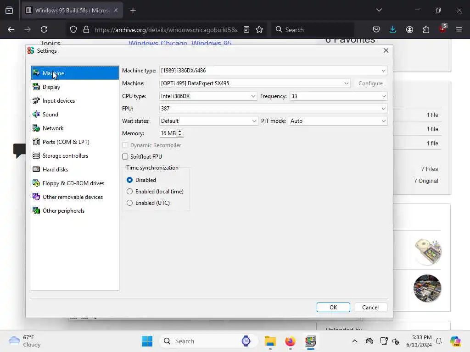The width and height of the screenshot is (470, 352).
Task: Open the Display settings icon
Action: 36,87
